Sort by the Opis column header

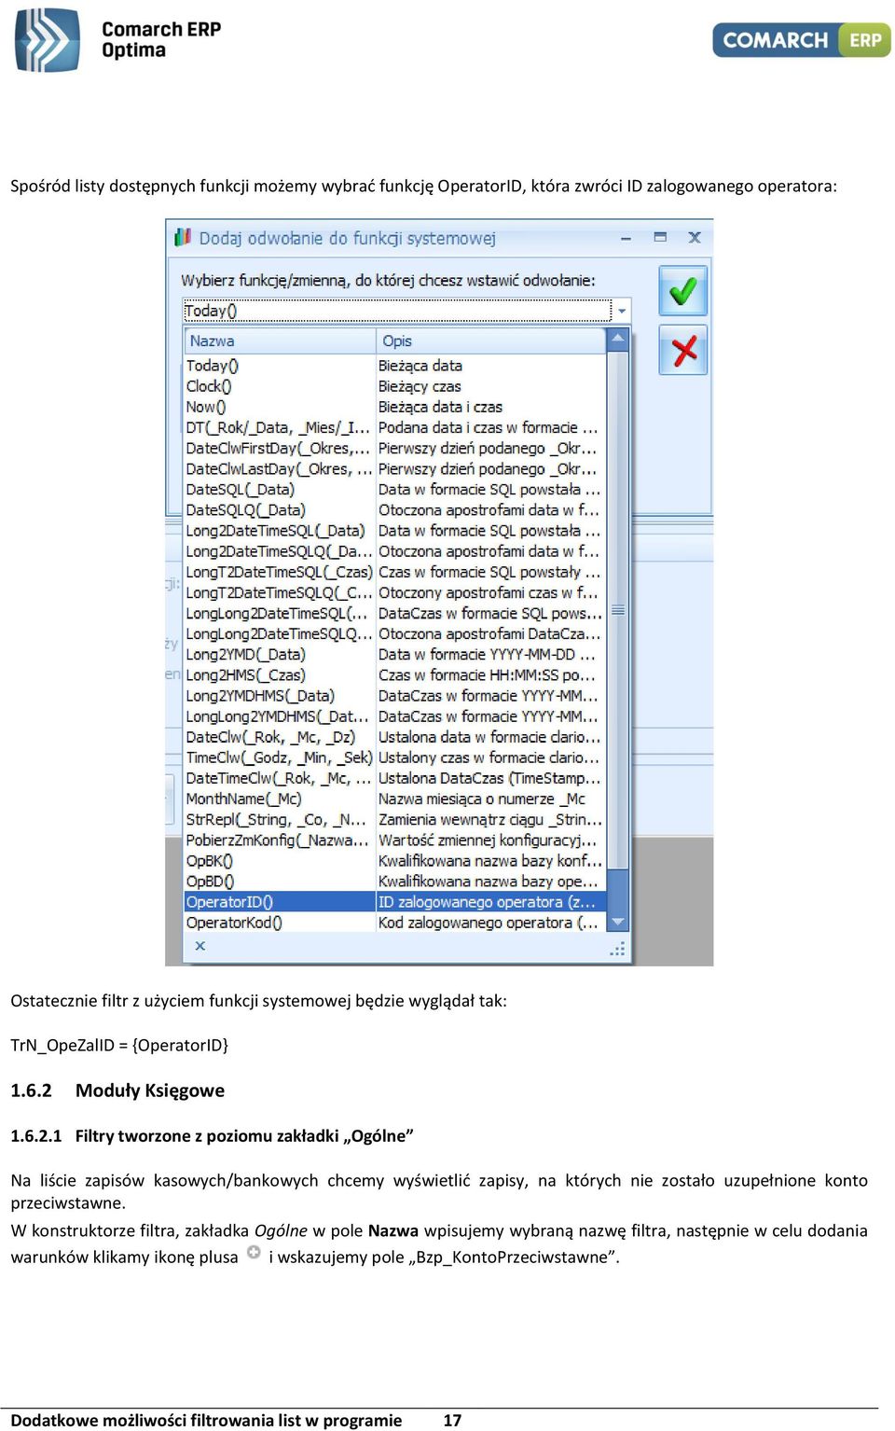[491, 340]
